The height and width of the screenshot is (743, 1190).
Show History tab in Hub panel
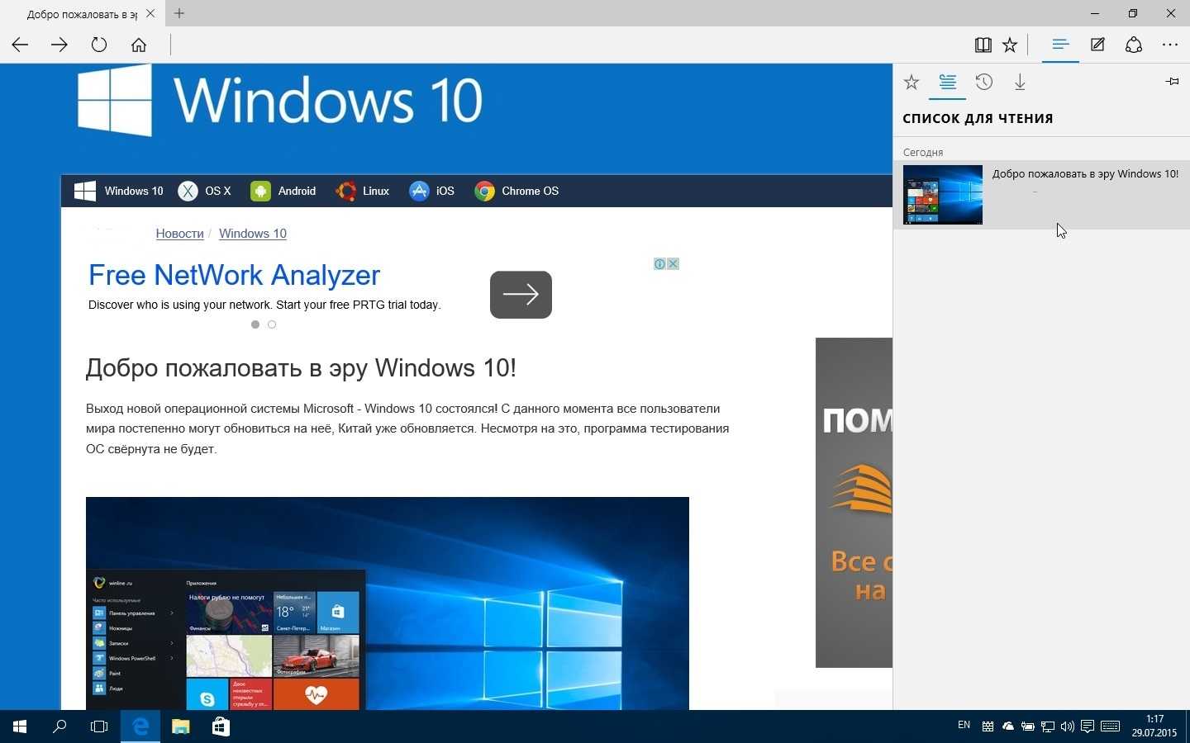tap(983, 82)
